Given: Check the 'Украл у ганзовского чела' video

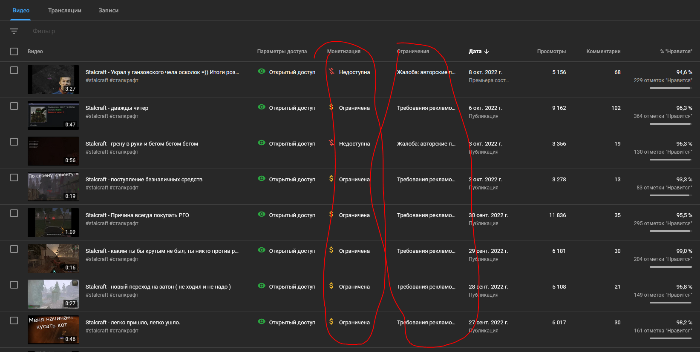Looking at the screenshot, I should pos(14,70).
